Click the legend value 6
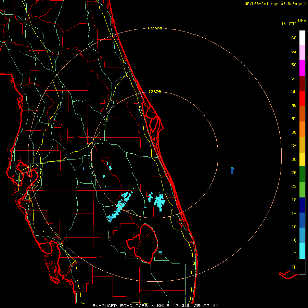Image resolution: width=308 pixels, height=308 pixels. (295, 240)
